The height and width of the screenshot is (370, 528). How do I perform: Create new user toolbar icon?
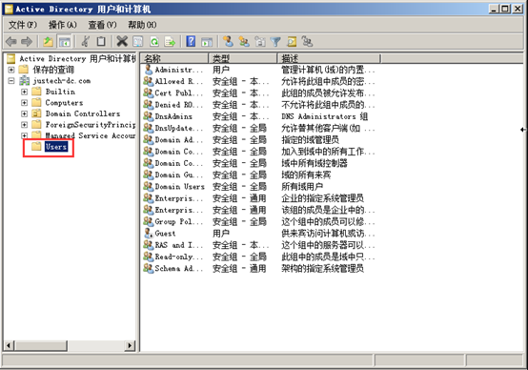point(229,42)
